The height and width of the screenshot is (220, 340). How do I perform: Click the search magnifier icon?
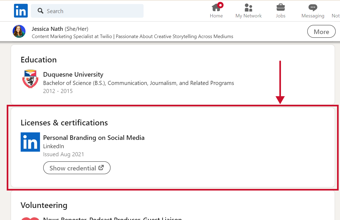click(x=41, y=11)
